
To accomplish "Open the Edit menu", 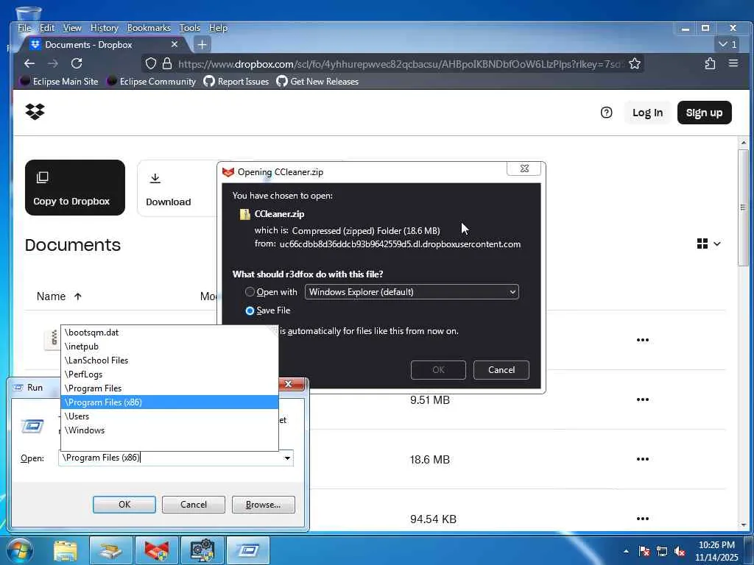I will (46, 28).
